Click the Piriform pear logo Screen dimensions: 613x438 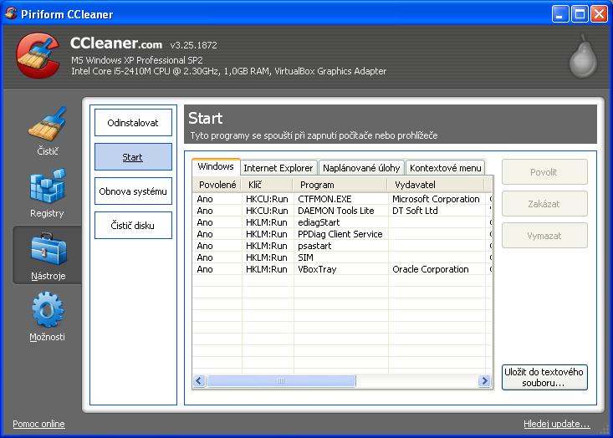click(582, 57)
